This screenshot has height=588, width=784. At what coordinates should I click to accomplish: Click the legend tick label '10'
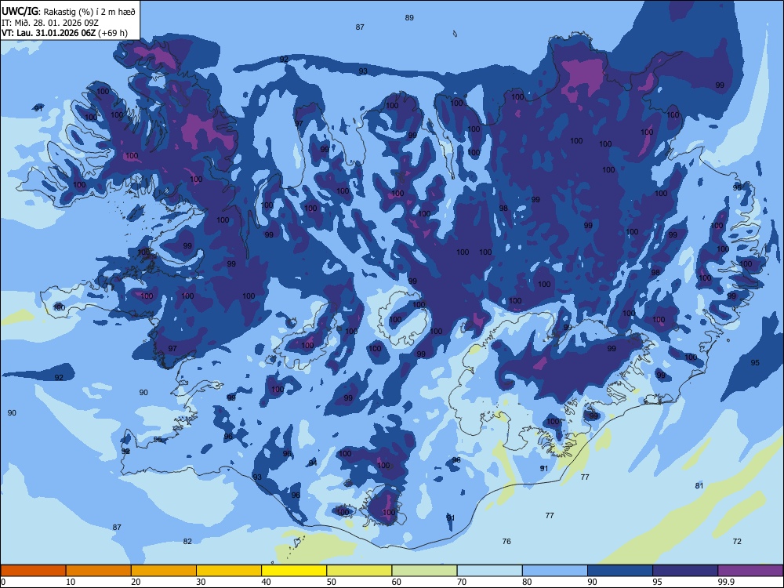71,582
